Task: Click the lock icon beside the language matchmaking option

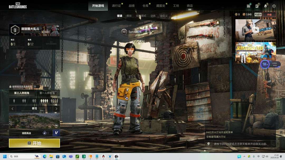Action: click(x=10, y=87)
